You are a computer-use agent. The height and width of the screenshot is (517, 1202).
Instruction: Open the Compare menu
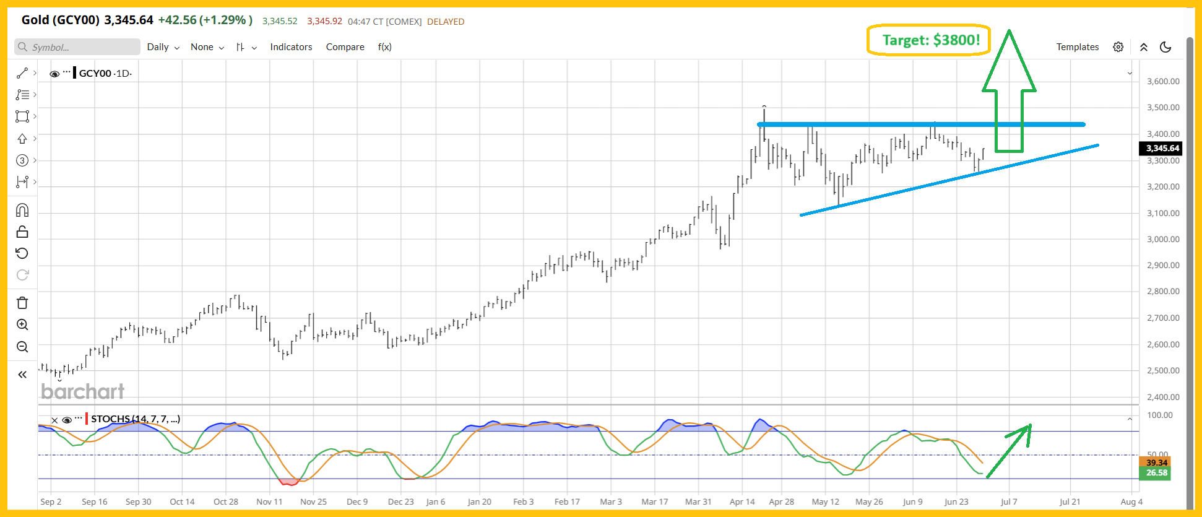345,47
